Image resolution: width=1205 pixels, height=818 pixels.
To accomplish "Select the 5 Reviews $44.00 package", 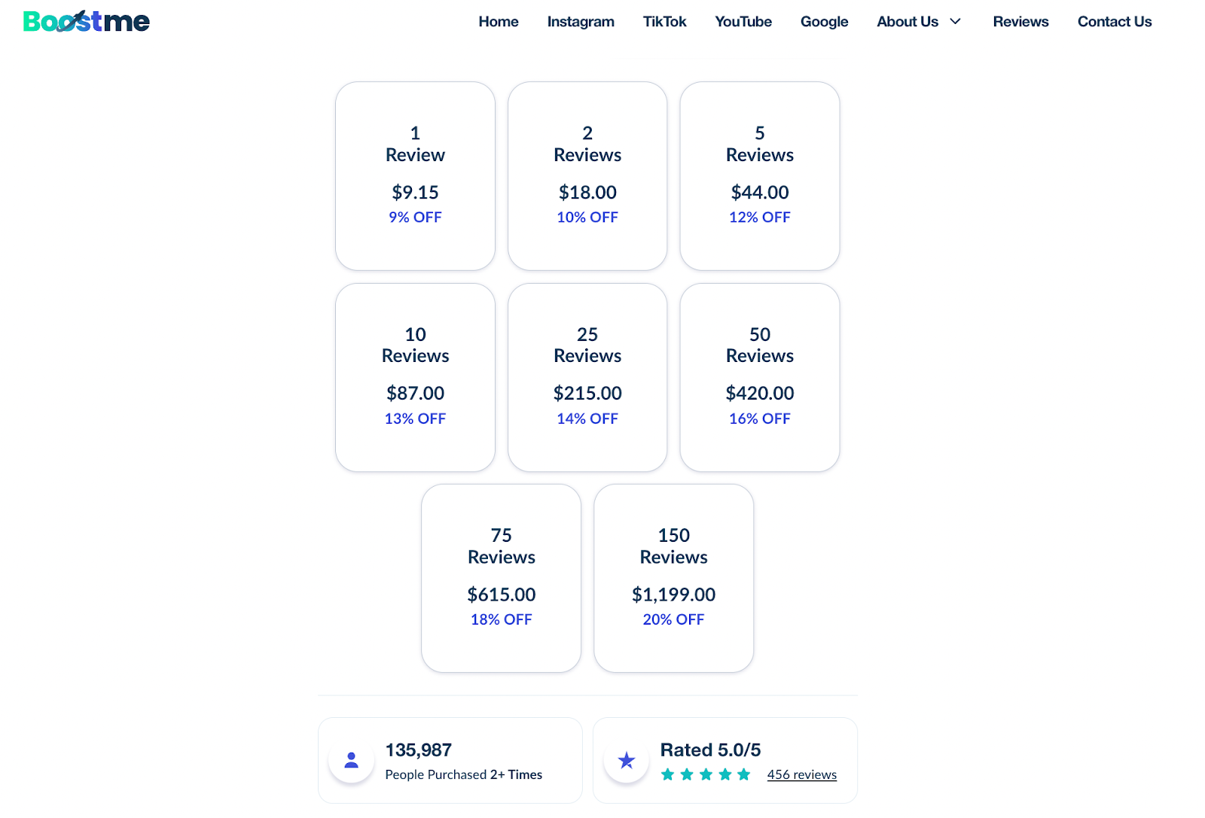I will (759, 176).
